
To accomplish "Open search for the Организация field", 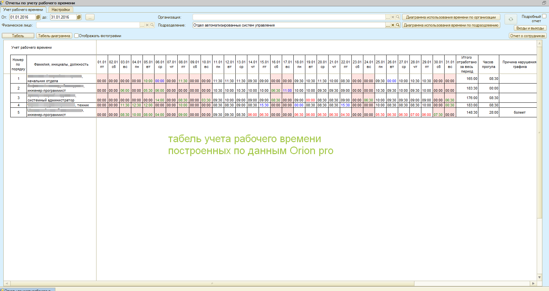I will coord(398,17).
